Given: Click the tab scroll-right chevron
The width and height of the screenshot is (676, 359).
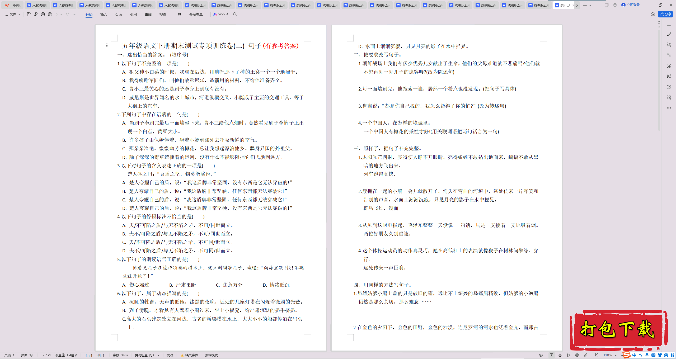Looking at the screenshot, I should point(577,5).
